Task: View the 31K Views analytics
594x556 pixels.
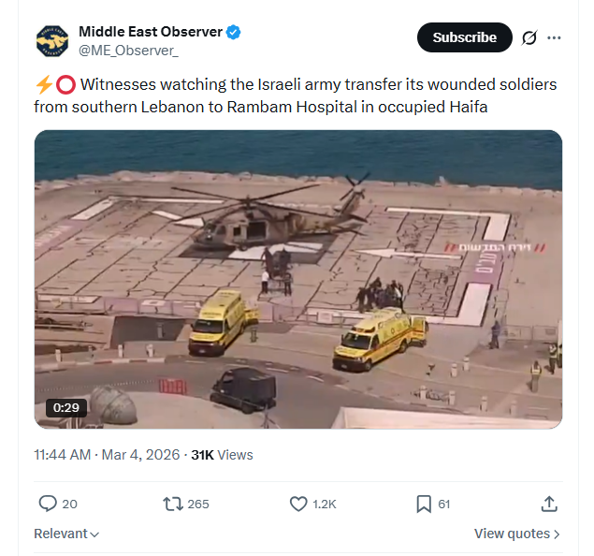Action: [222, 454]
